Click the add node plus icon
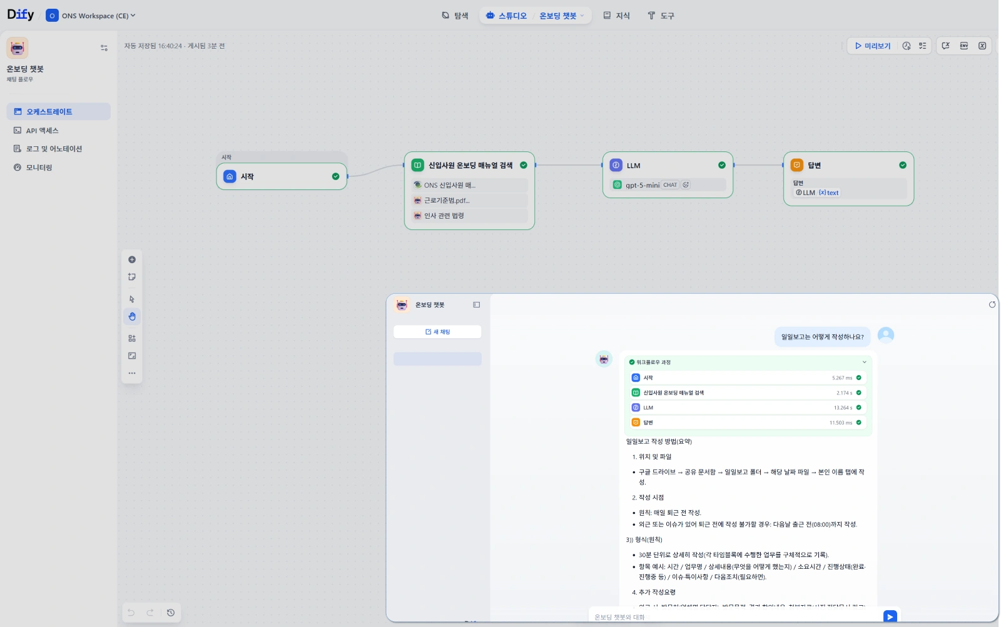The width and height of the screenshot is (1001, 627). click(132, 259)
